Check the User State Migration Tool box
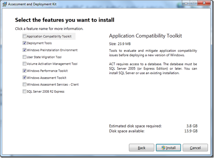This screenshot has width=214, height=158. 25,57
